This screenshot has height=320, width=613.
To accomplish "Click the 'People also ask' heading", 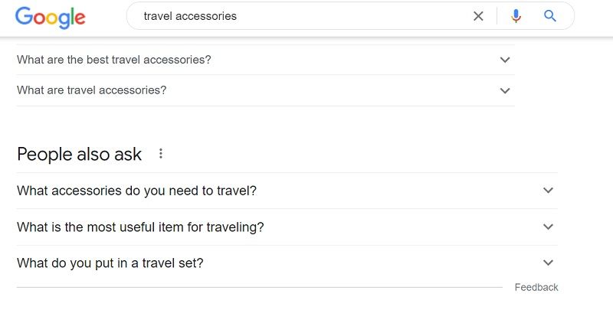I will pyautogui.click(x=80, y=154).
